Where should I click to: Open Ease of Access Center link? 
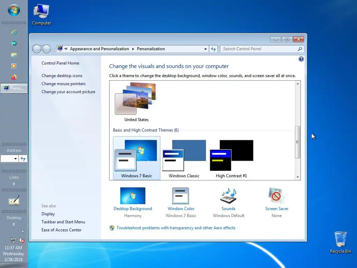(x=61, y=230)
